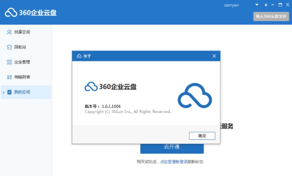Open the main menu dropdown icon in title bar

click(x=266, y=5)
